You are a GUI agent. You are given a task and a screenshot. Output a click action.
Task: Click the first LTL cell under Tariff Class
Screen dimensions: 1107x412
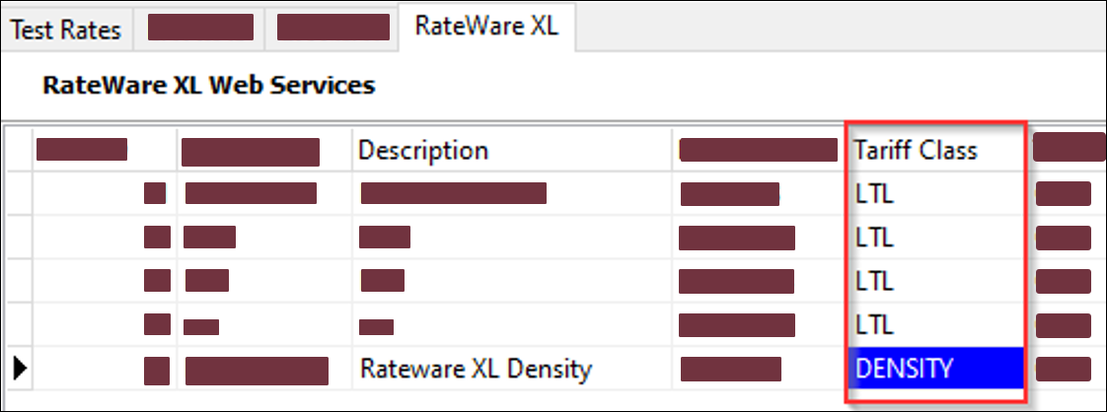934,193
